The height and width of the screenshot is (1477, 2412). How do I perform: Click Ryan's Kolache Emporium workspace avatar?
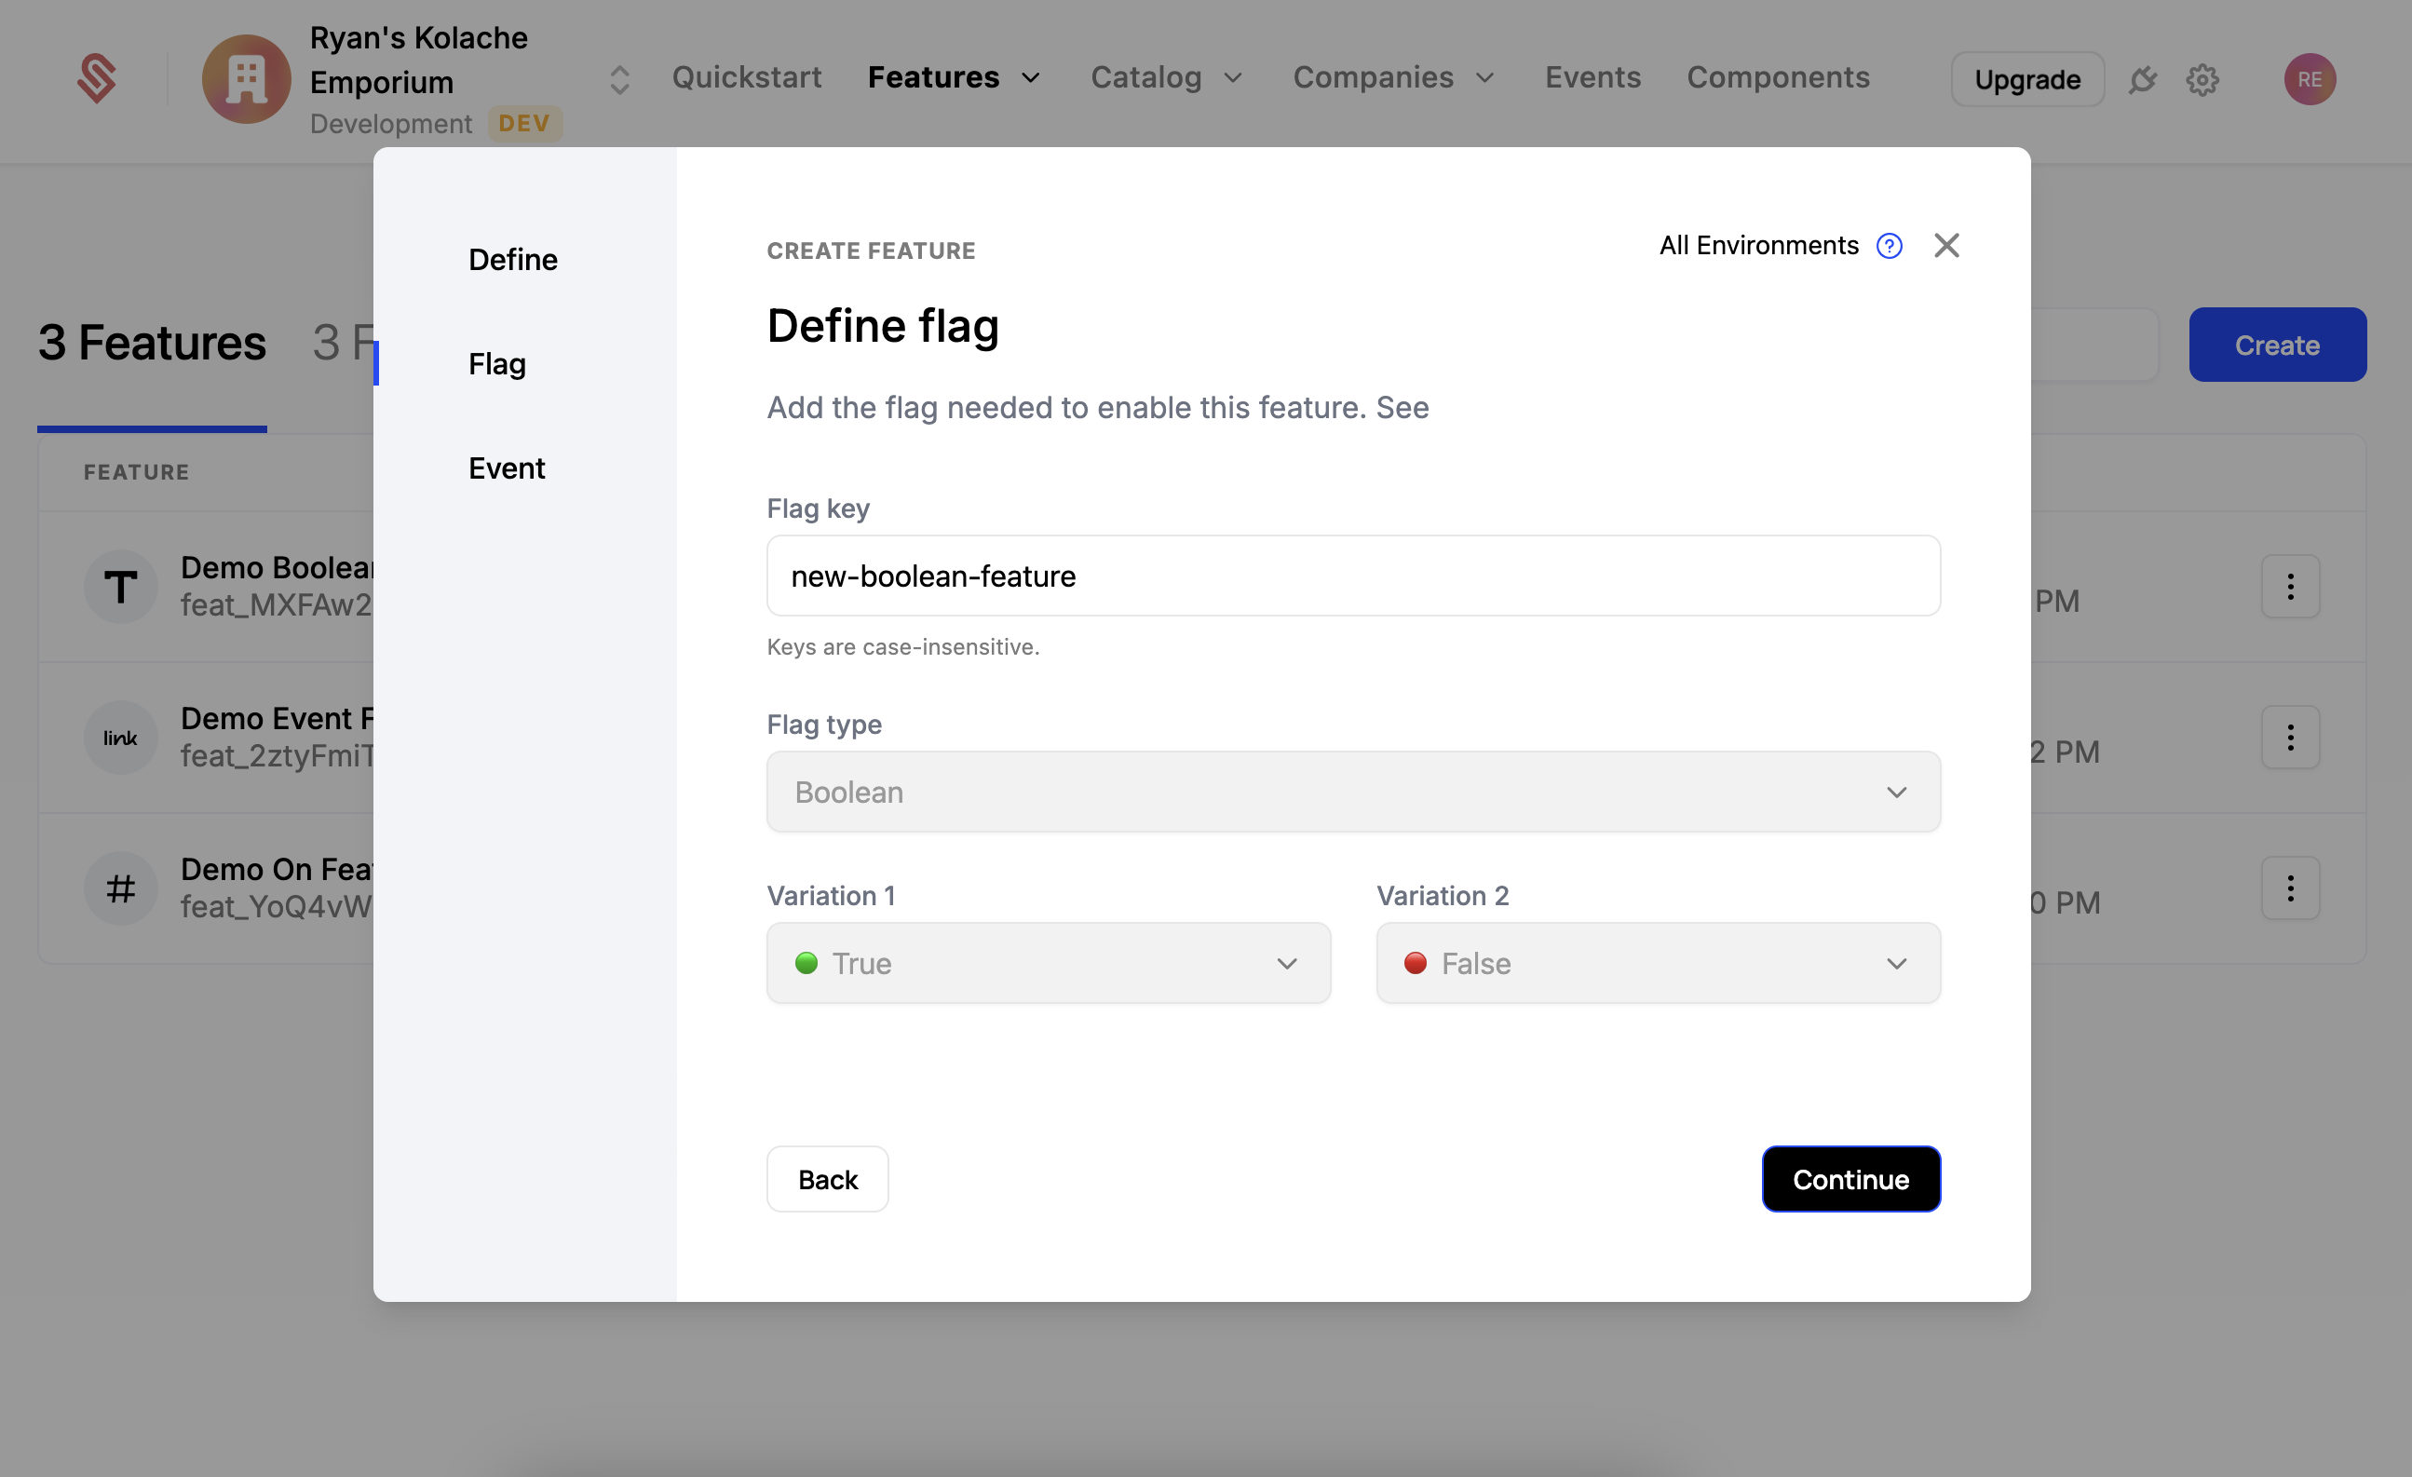246,79
